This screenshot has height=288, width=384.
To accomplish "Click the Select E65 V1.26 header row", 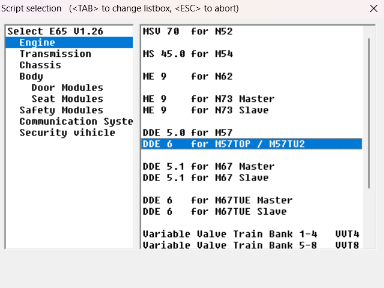I will click(x=69, y=31).
